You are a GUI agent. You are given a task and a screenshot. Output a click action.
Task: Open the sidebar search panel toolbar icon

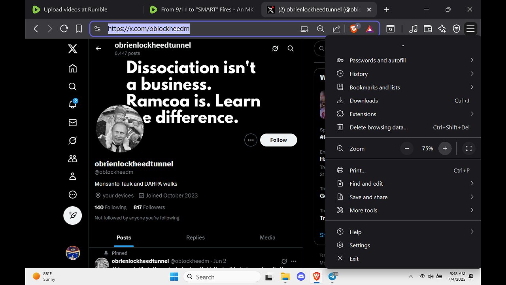pos(390,28)
